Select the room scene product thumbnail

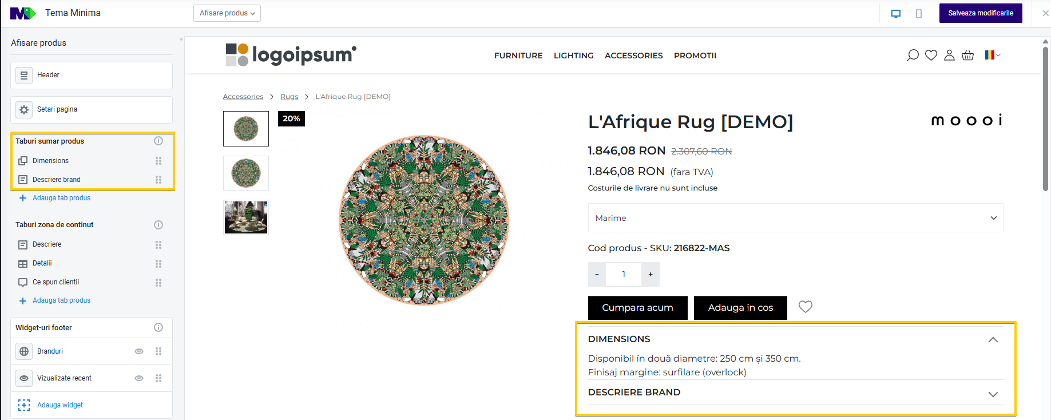(246, 217)
